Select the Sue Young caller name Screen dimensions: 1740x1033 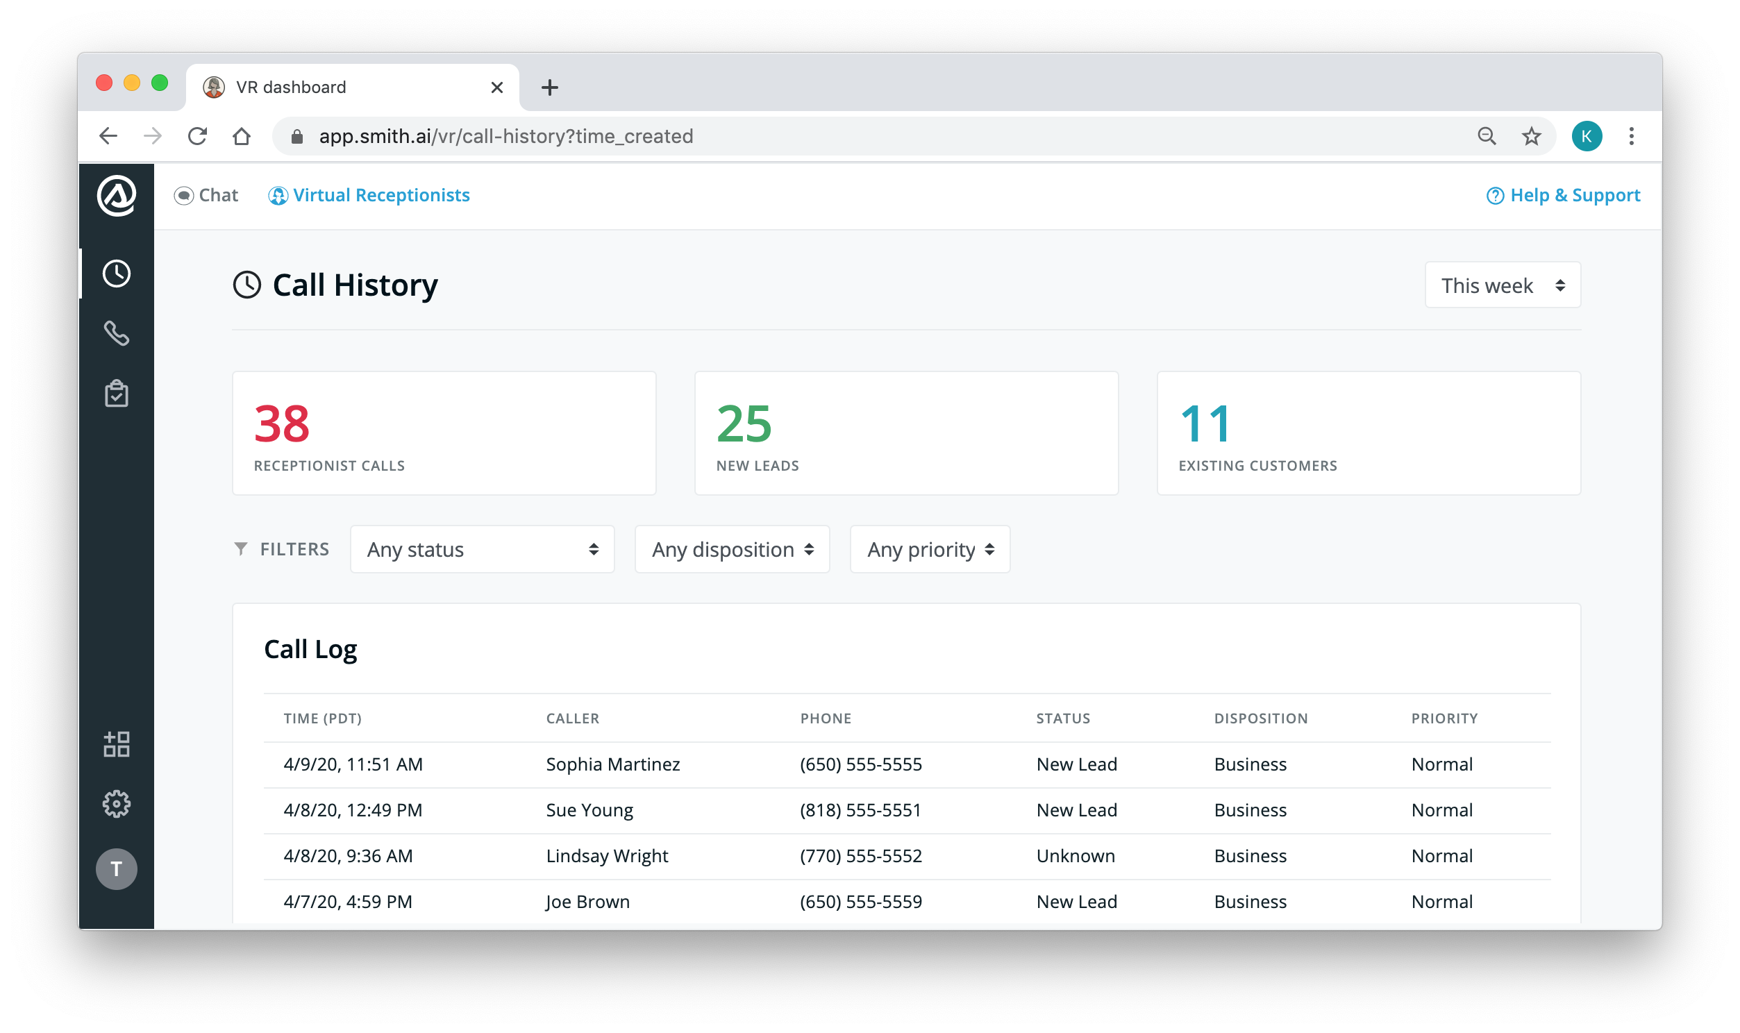click(589, 810)
